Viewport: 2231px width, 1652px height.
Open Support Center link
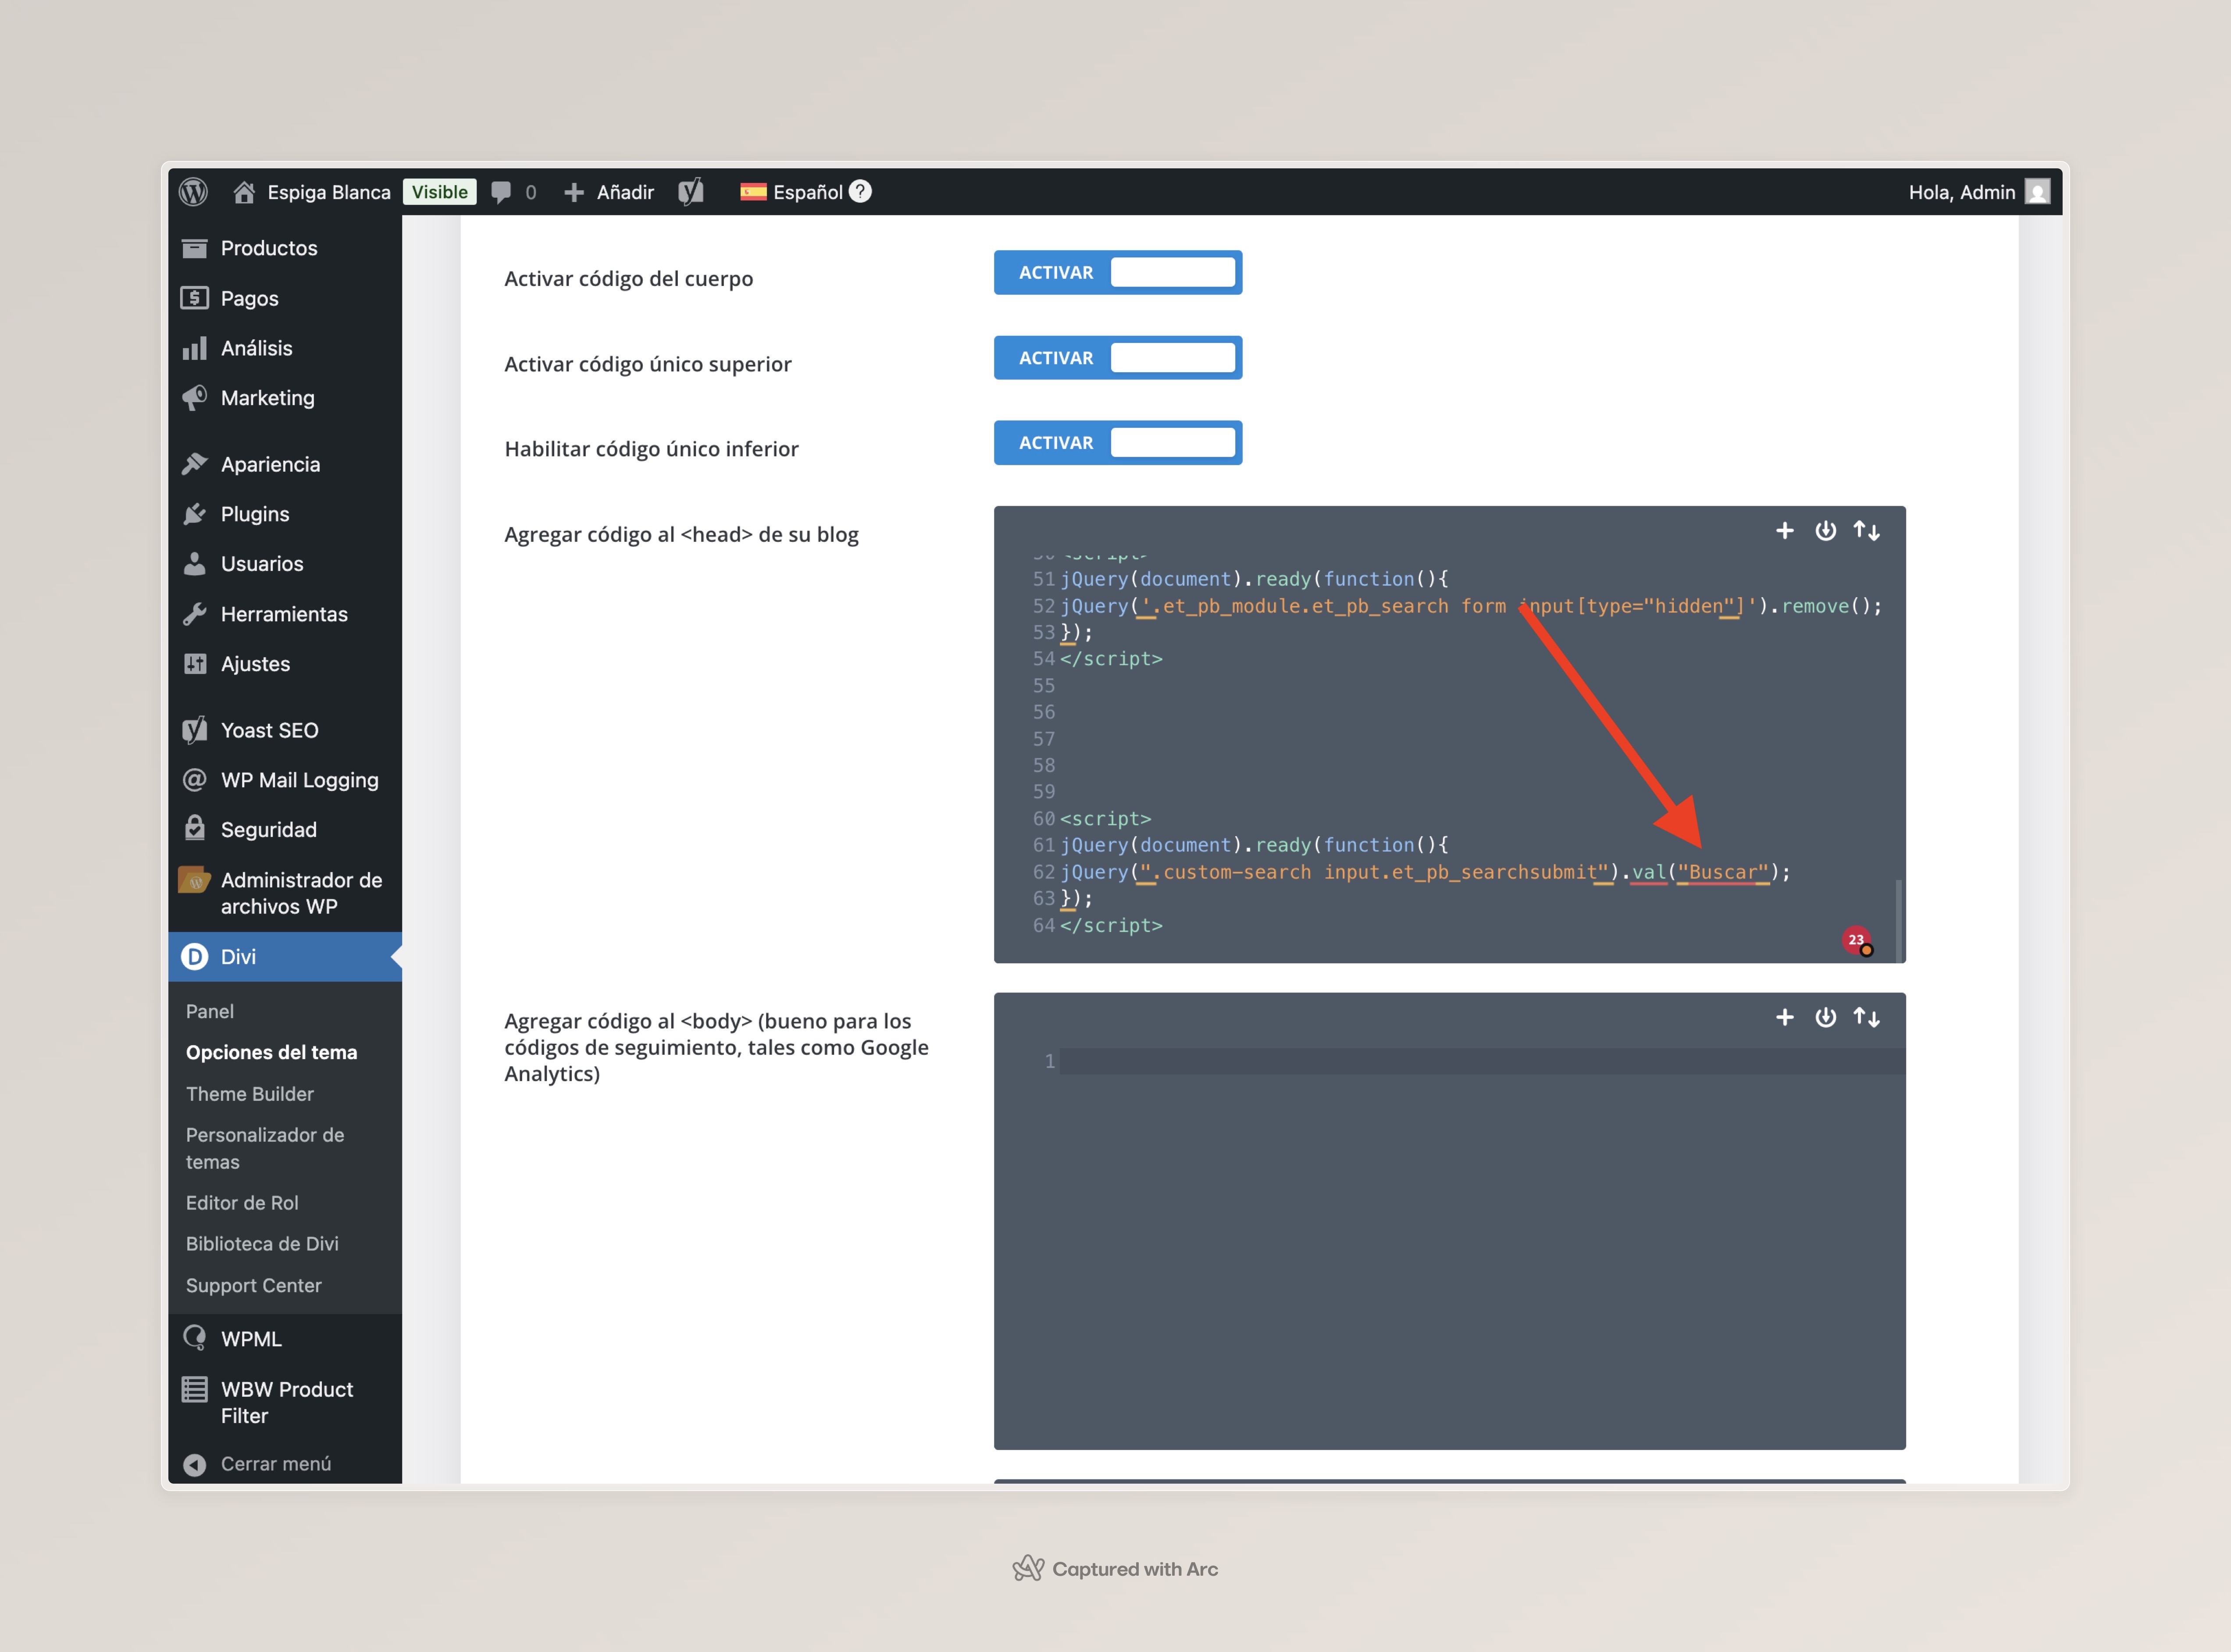point(254,1285)
